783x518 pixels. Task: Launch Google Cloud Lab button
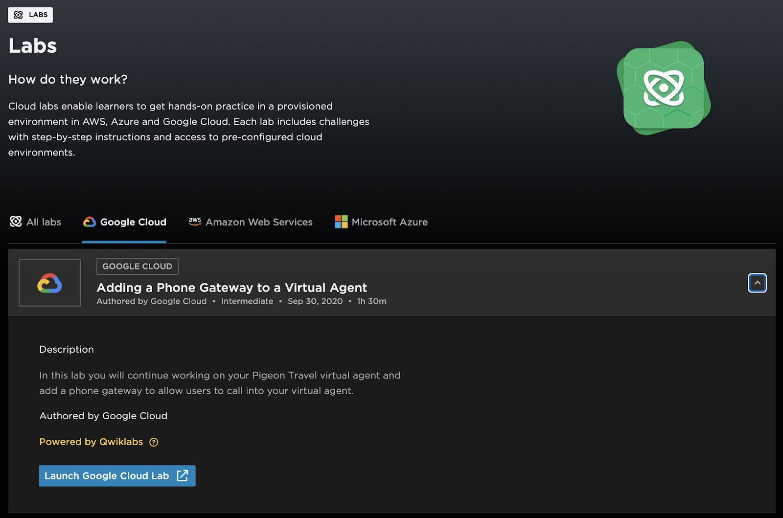(117, 476)
